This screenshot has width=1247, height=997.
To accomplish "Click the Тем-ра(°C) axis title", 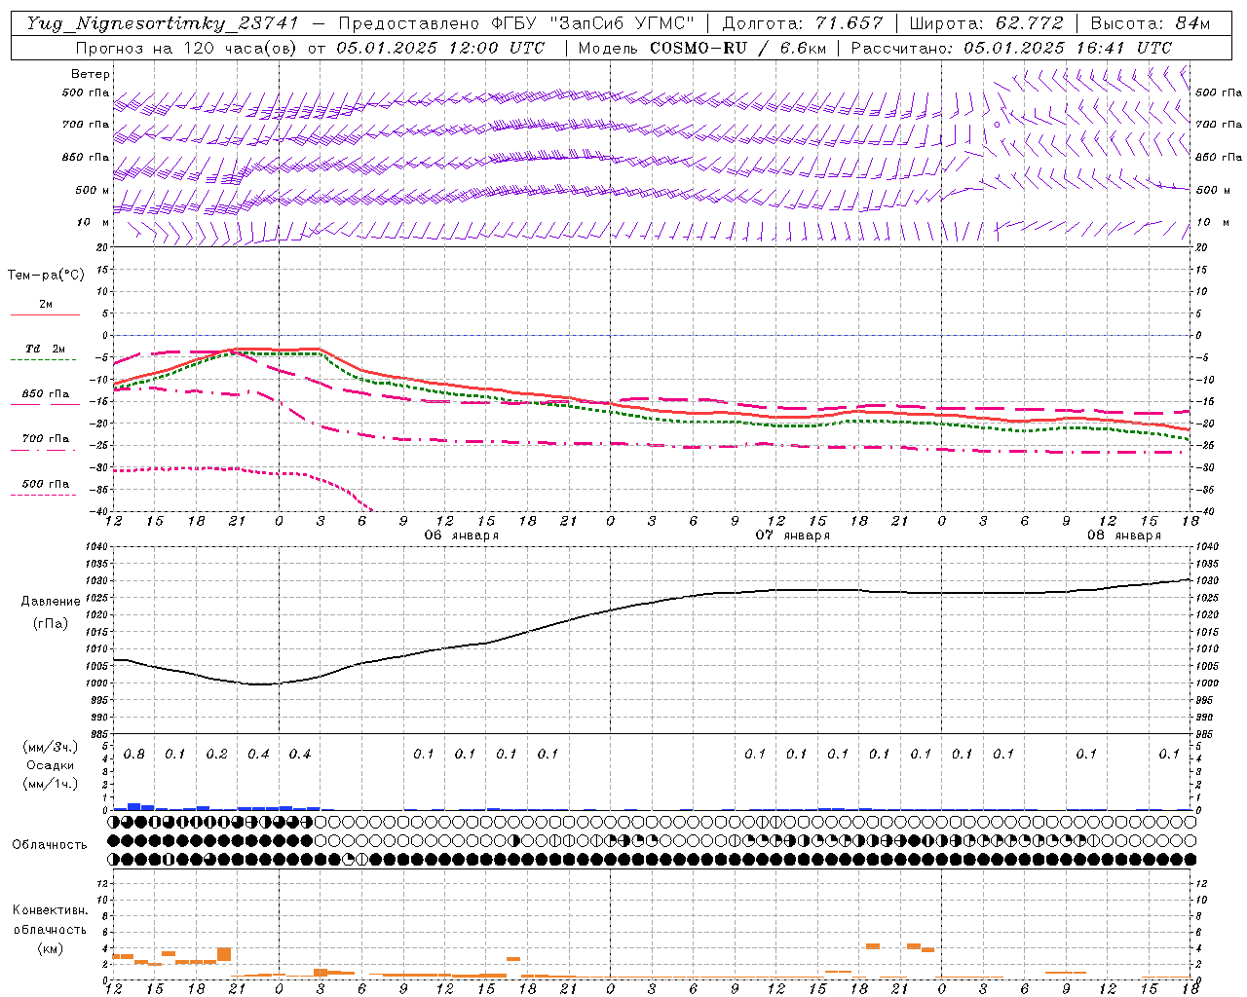I will (x=46, y=276).
